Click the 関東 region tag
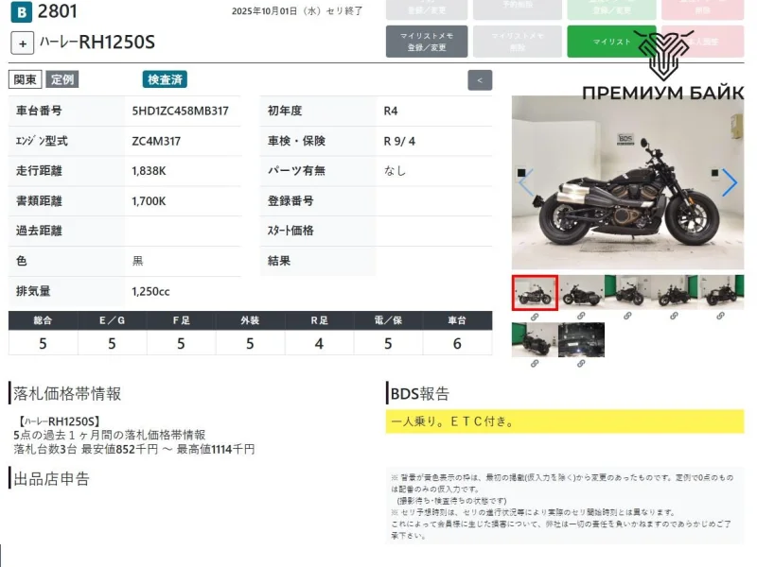Screen dimensions: 757x567 click(x=25, y=79)
